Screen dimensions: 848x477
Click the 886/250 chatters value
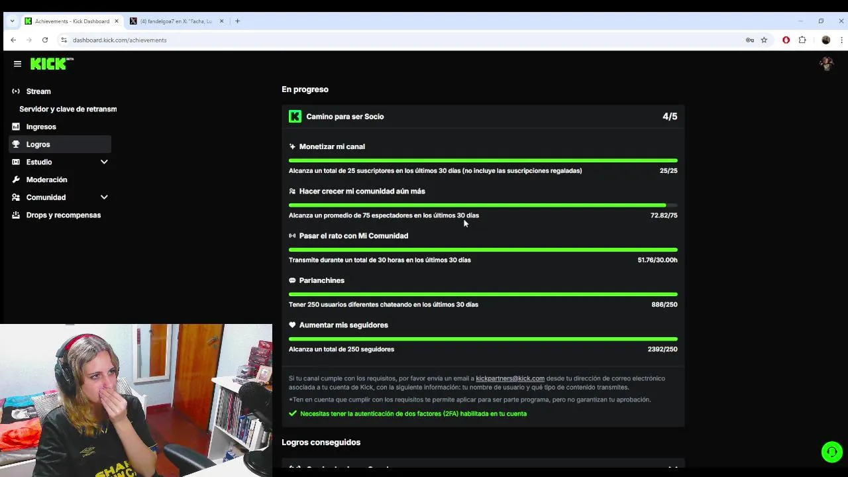pos(664,305)
